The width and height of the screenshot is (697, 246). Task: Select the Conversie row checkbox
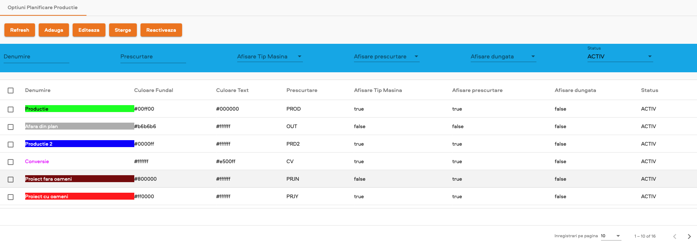click(11, 162)
